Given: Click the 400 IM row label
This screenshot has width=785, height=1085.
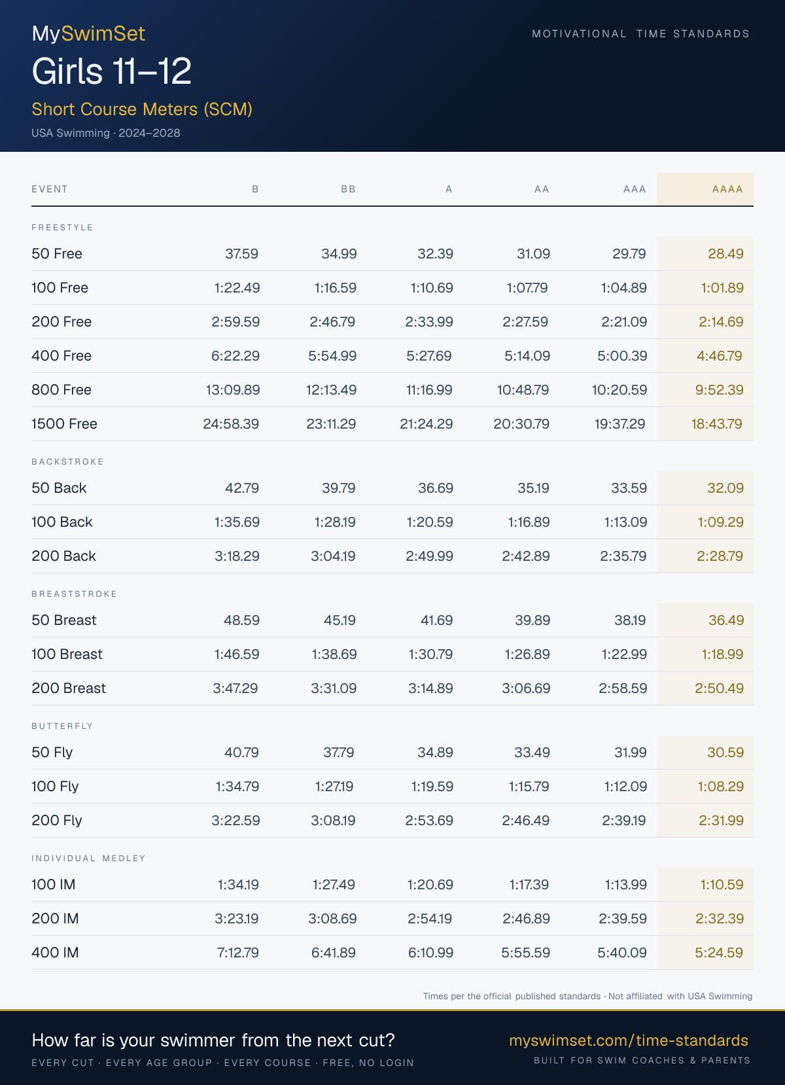Looking at the screenshot, I should 55,953.
